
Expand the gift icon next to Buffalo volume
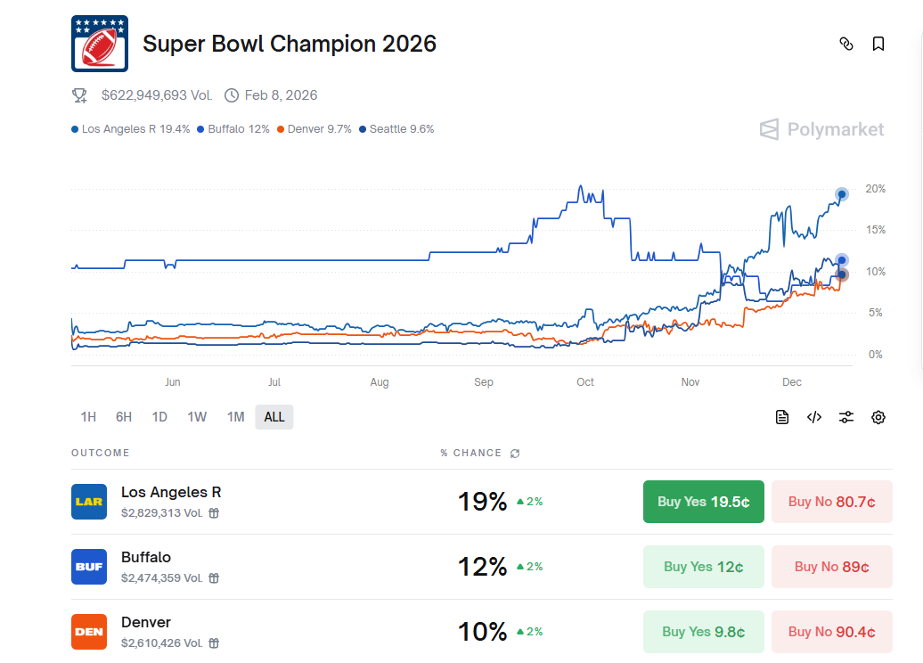(212, 577)
